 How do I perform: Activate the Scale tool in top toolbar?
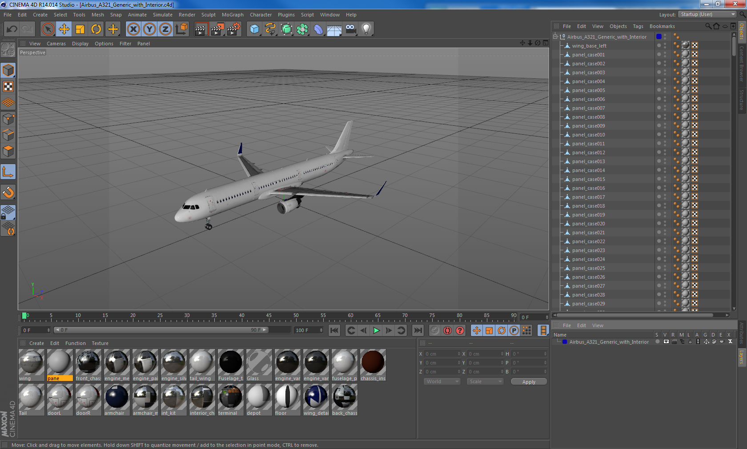point(80,29)
